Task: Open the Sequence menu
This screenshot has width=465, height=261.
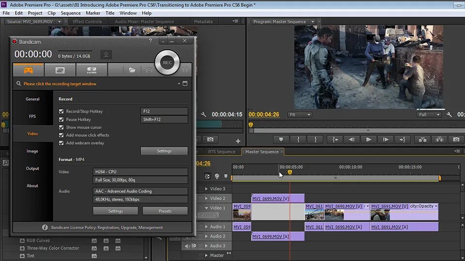Action: tap(71, 13)
